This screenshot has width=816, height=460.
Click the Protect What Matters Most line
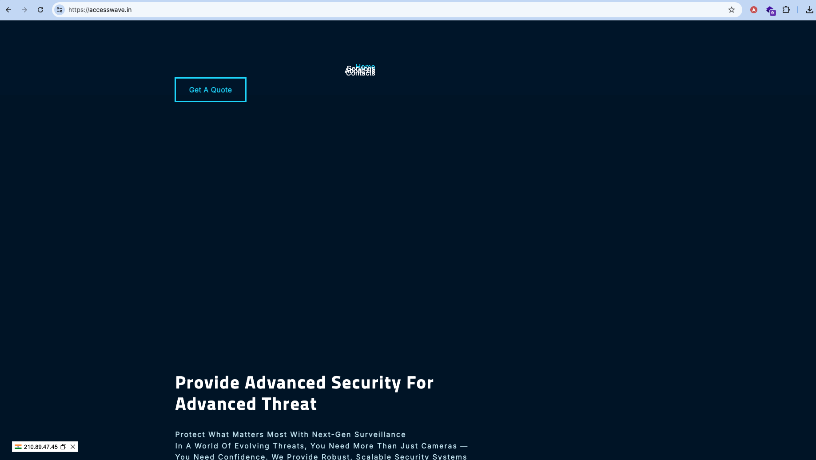pyautogui.click(x=290, y=434)
